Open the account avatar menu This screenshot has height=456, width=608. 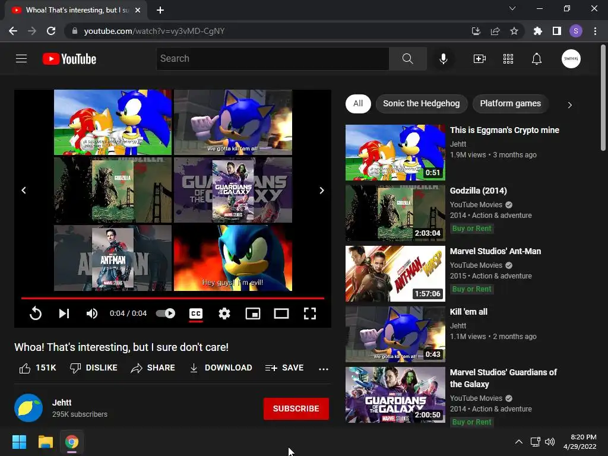pyautogui.click(x=571, y=59)
